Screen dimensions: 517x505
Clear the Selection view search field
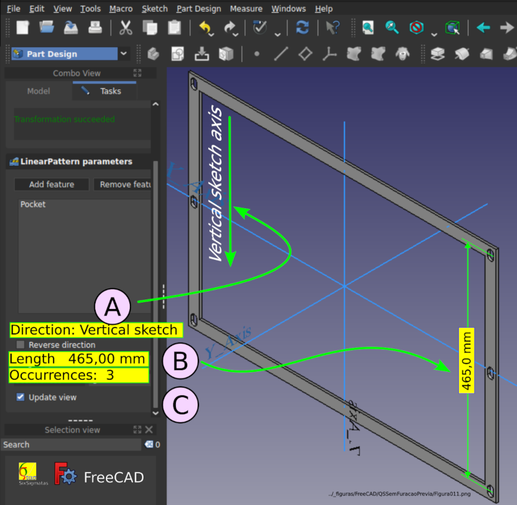pyautogui.click(x=149, y=444)
